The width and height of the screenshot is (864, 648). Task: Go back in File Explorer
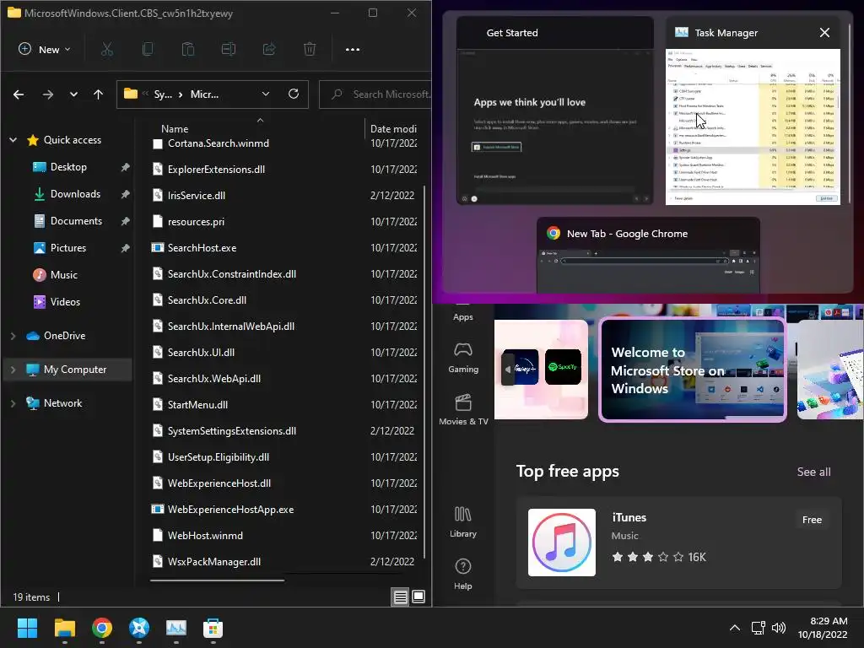[19, 94]
